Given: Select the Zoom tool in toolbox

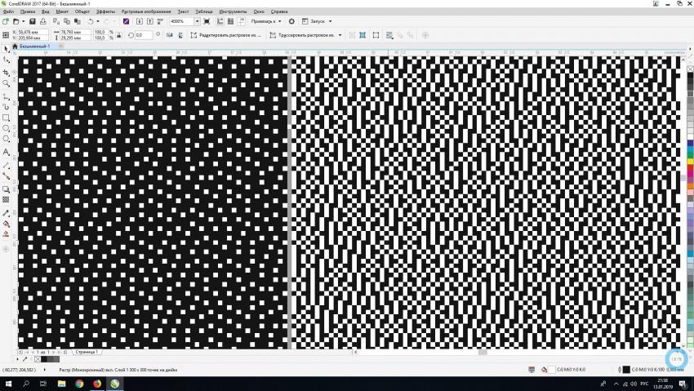Looking at the screenshot, I should [x=7, y=83].
